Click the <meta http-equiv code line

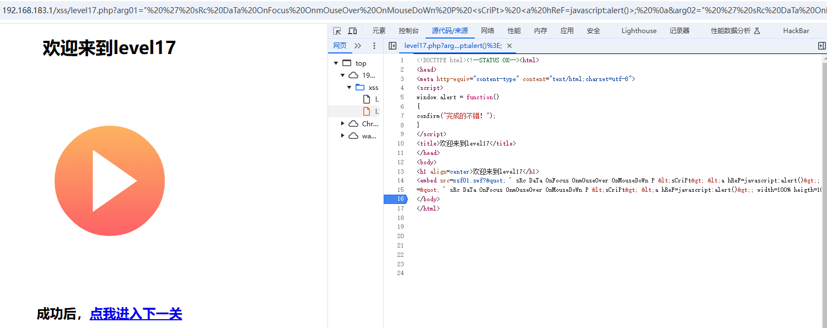click(x=526, y=79)
